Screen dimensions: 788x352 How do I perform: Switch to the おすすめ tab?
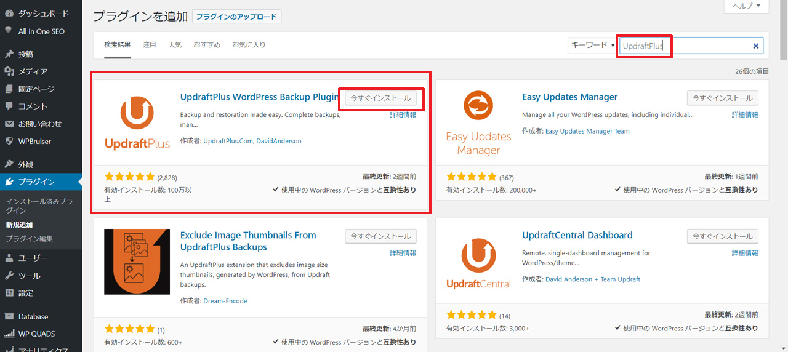coord(207,45)
